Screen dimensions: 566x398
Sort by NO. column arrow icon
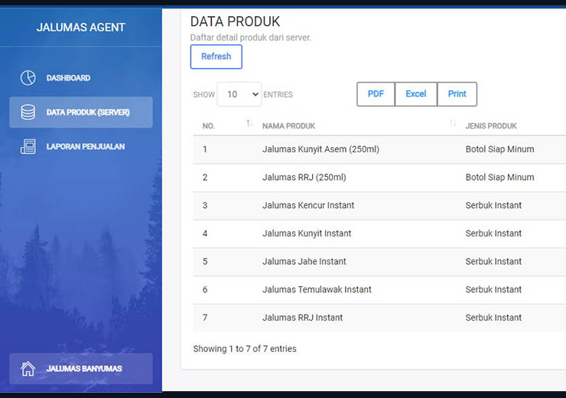249,125
